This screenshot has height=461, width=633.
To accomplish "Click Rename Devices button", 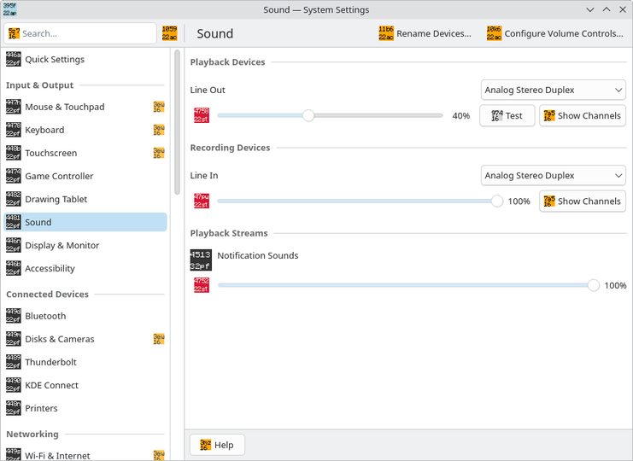I will pyautogui.click(x=425, y=33).
